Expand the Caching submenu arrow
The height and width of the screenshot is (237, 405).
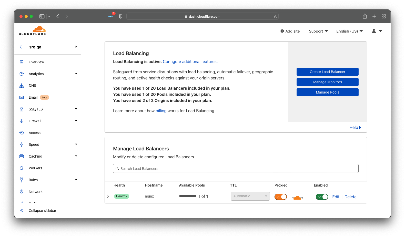[76, 156]
